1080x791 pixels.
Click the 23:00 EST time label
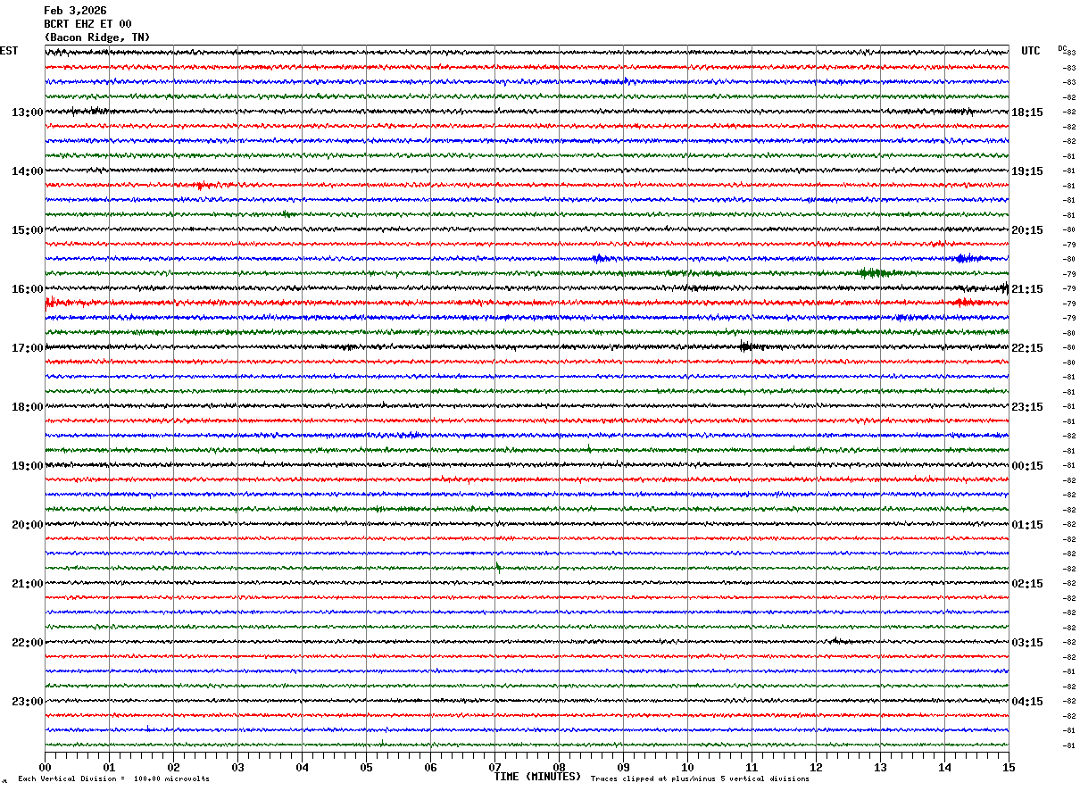point(27,702)
